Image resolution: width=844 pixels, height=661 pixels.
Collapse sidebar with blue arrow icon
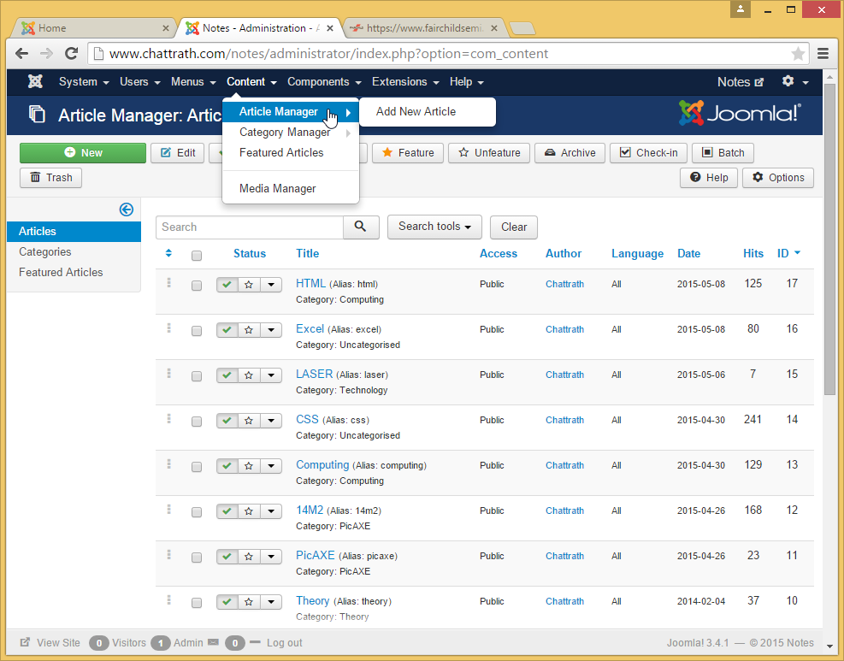[127, 210]
